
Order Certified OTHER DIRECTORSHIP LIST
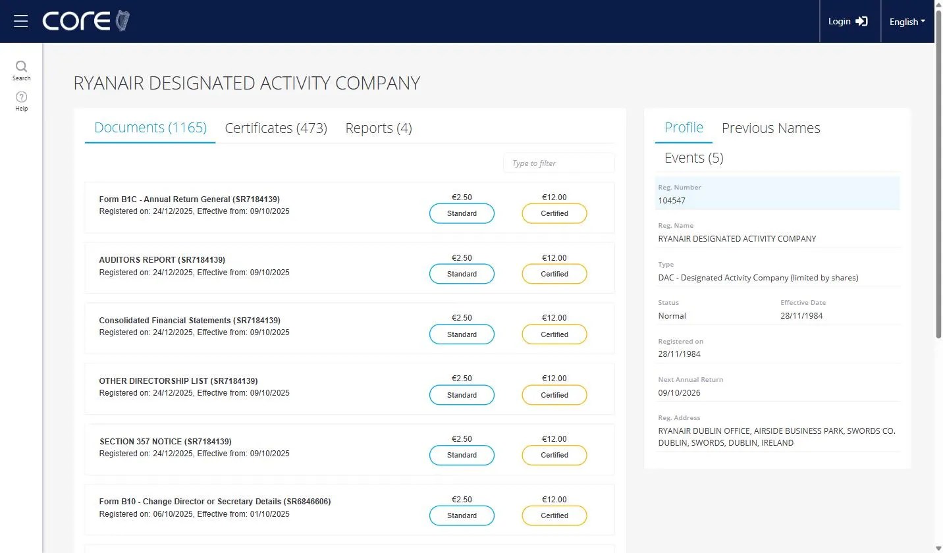[x=554, y=395]
